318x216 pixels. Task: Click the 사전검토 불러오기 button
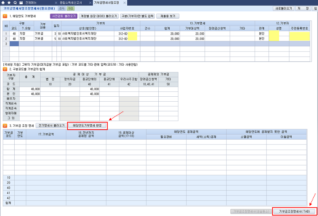coord(63,16)
